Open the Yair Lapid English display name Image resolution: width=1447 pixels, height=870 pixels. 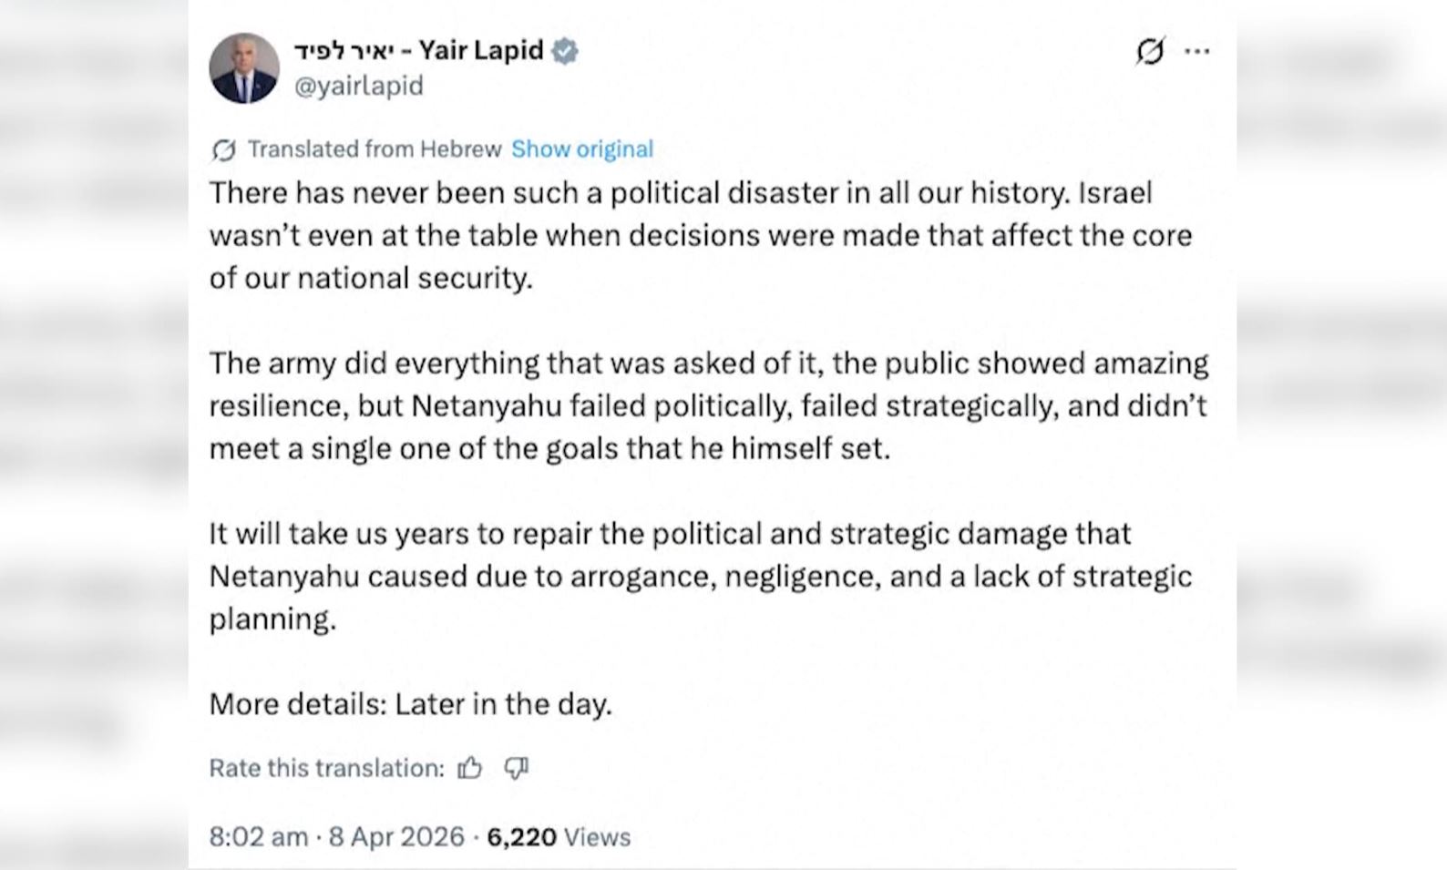pyautogui.click(x=480, y=50)
